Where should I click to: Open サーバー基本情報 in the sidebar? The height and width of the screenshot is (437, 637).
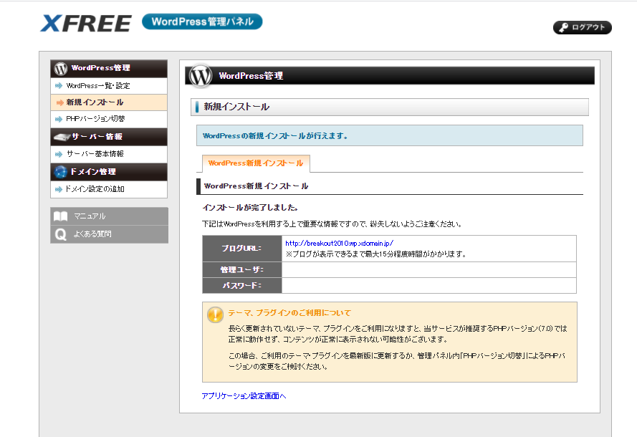pyautogui.click(x=109, y=154)
